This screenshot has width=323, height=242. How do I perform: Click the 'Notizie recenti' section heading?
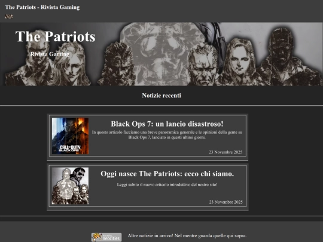click(x=161, y=96)
